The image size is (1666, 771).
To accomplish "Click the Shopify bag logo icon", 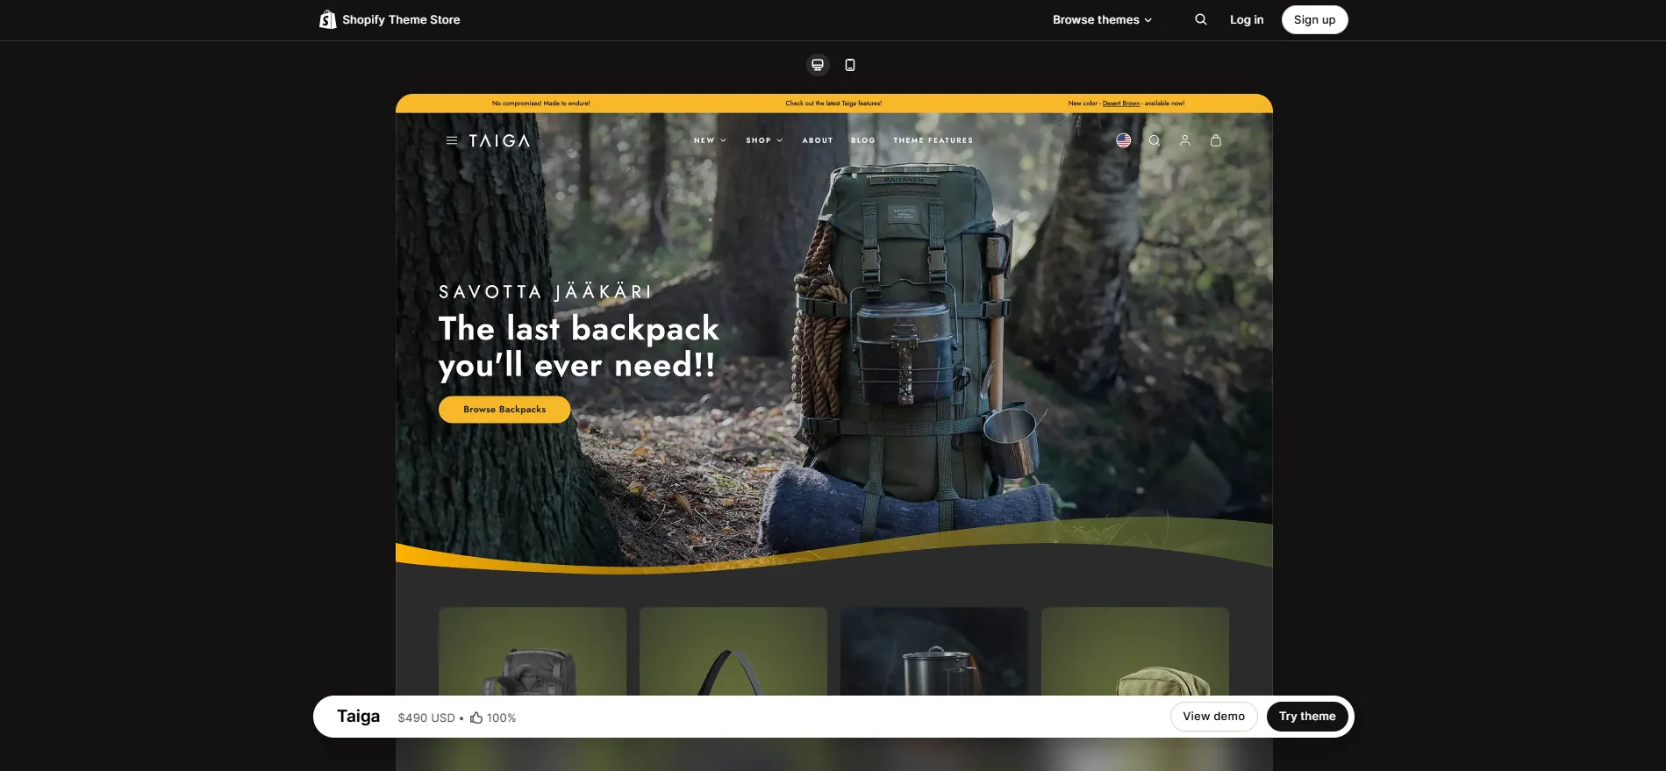I will click(327, 19).
